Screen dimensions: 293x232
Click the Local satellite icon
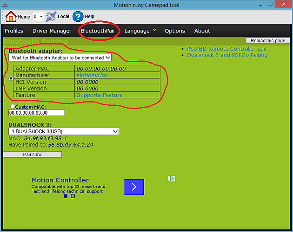[51, 17]
